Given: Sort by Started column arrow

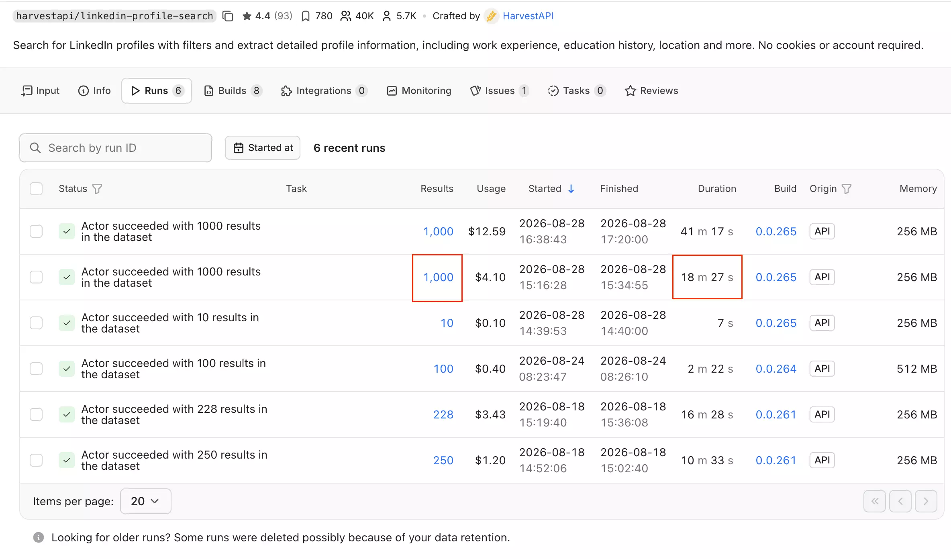Looking at the screenshot, I should [x=571, y=189].
